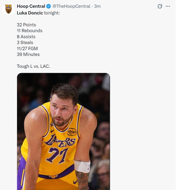Click the "Tough L vs. LAC." text
Screen dimensions: 176x190
point(33,66)
